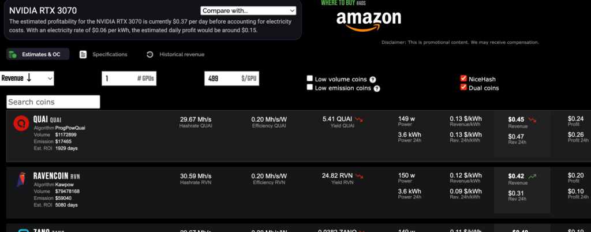The image size is (591, 232).
Task: Click the QUAI revenue downtrend arrow icon
Action: (x=532, y=119)
